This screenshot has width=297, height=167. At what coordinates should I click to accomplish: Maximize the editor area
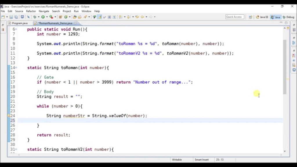pyautogui.click(x=286, y=23)
